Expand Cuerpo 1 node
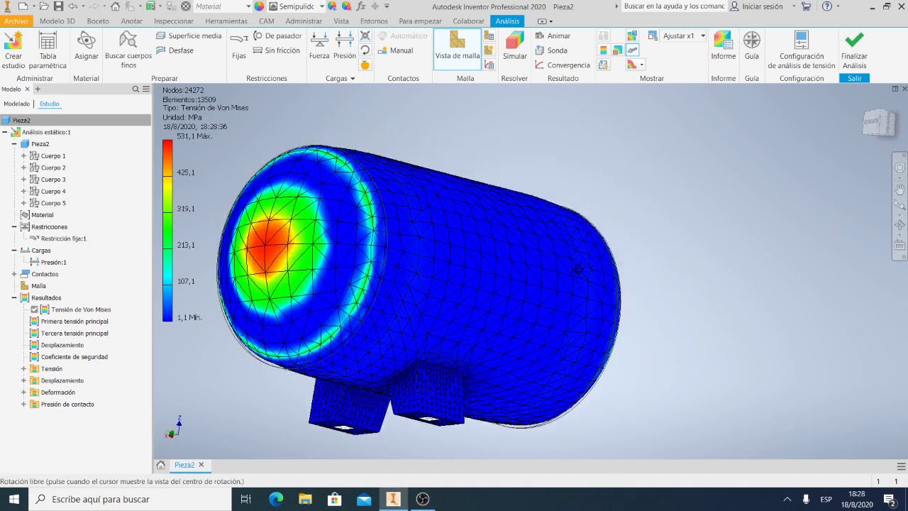The image size is (908, 511). tap(23, 156)
